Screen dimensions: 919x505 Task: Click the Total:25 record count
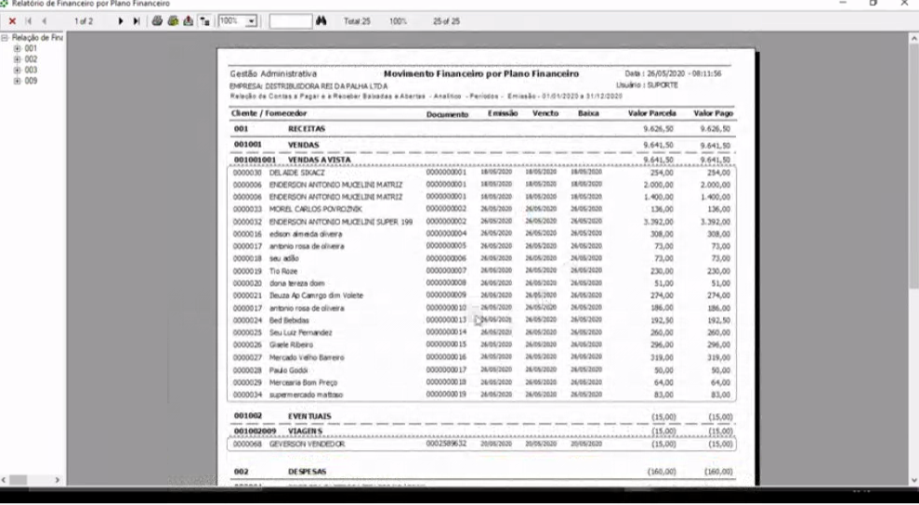pyautogui.click(x=357, y=21)
